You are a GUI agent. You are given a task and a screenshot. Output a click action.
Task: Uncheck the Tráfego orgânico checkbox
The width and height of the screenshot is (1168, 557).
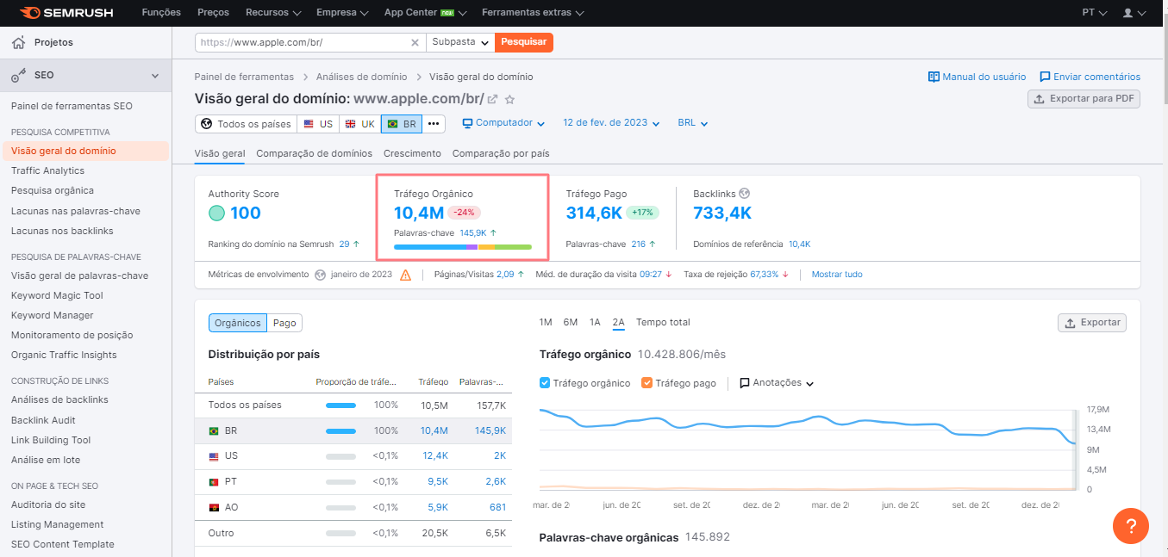click(x=545, y=383)
